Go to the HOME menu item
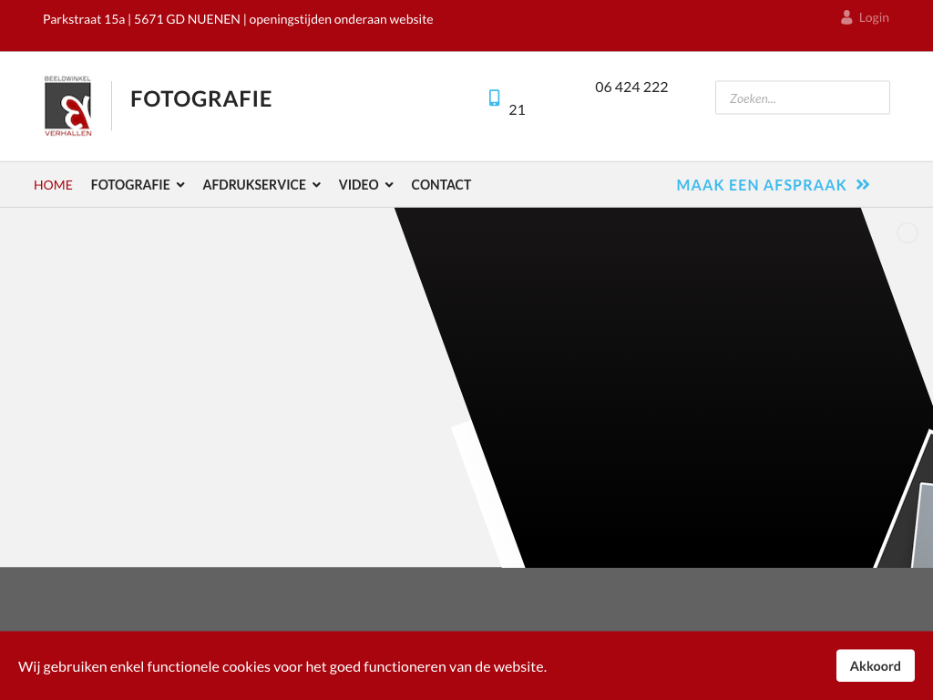Viewport: 933px width, 700px height. 53,185
